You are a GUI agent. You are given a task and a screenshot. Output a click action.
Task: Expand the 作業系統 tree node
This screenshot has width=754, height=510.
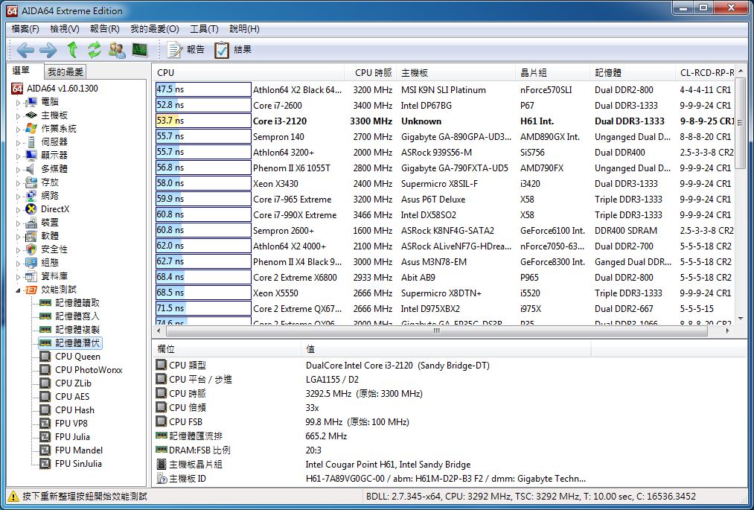(x=19, y=129)
